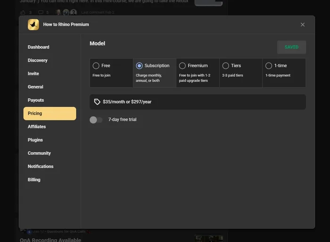
Task: Open QnA Recording Available post in background
Action: (50, 240)
